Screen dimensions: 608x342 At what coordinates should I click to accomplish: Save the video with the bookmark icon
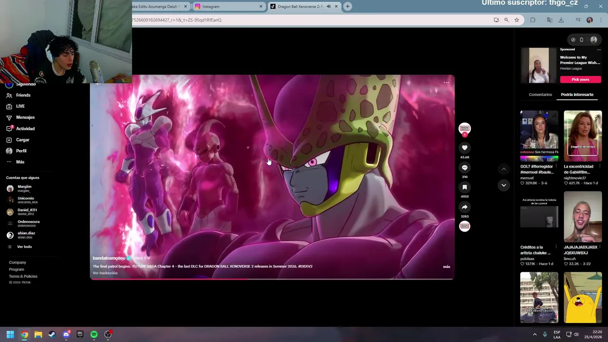tap(465, 187)
